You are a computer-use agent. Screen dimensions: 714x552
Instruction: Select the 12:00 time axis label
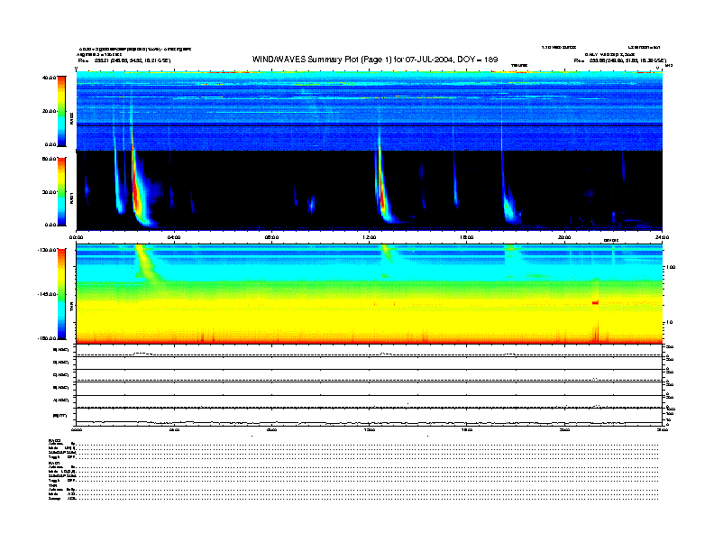pos(370,236)
